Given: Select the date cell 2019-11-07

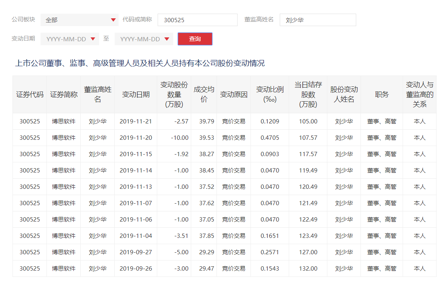Looking at the screenshot, I should pos(136,203).
